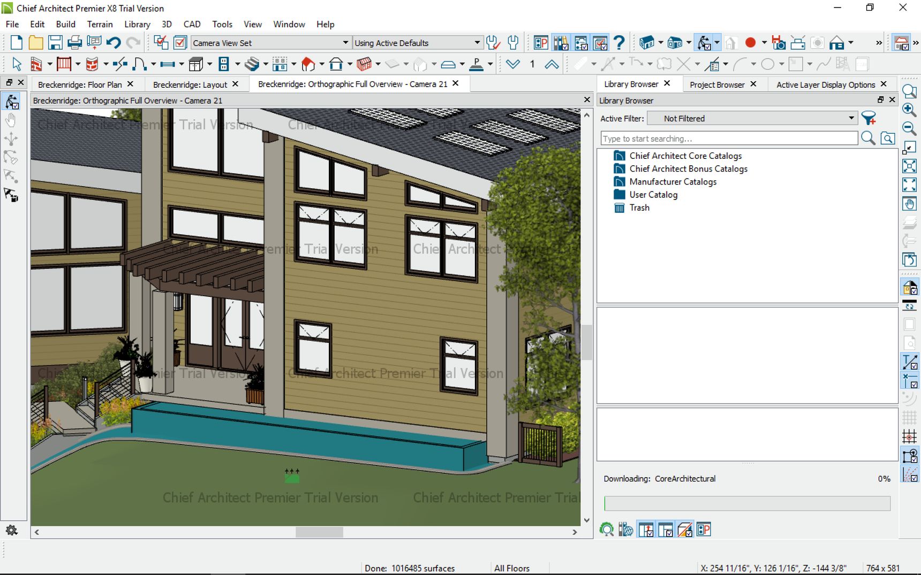Screen dimensions: 921x575
Task: Expand the Cabinet tool dropdown arrow
Action: click(209, 64)
